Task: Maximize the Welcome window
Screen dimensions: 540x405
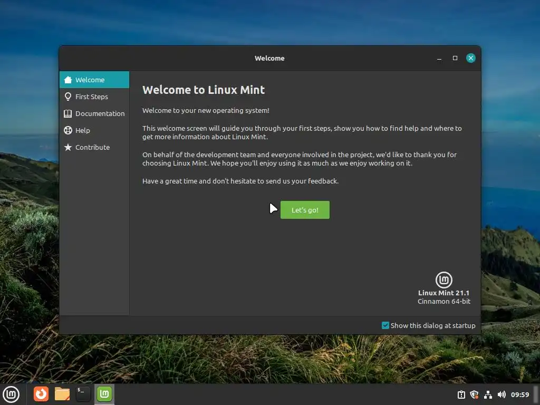Action: [455, 58]
